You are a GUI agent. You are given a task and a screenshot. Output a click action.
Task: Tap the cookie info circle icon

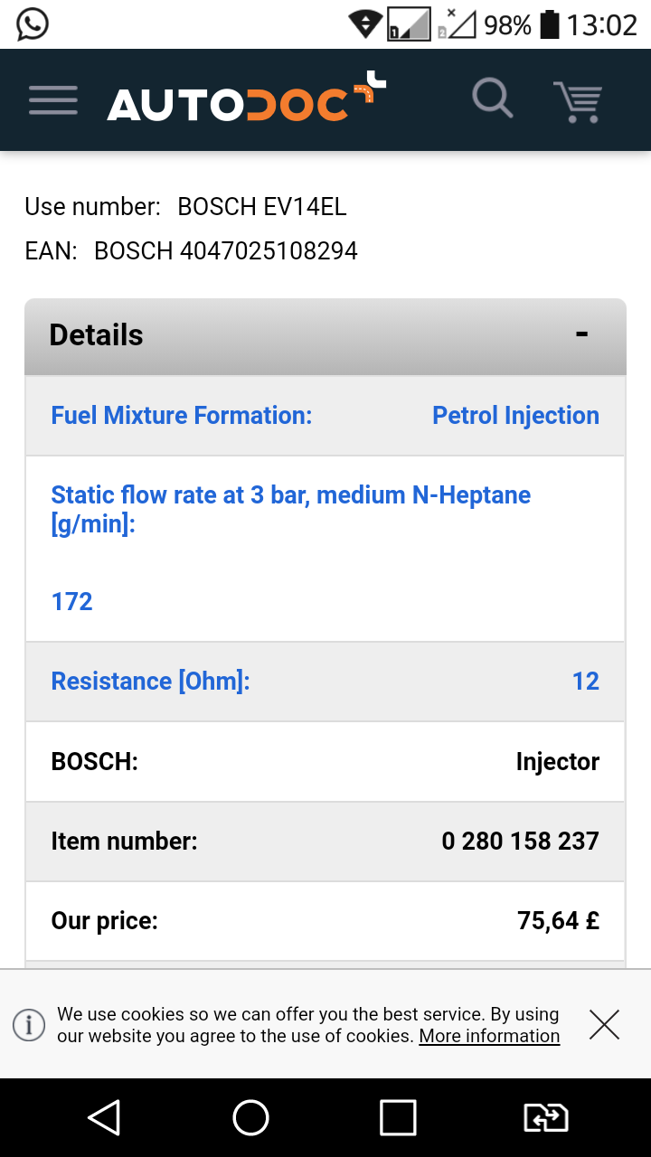click(x=29, y=1025)
